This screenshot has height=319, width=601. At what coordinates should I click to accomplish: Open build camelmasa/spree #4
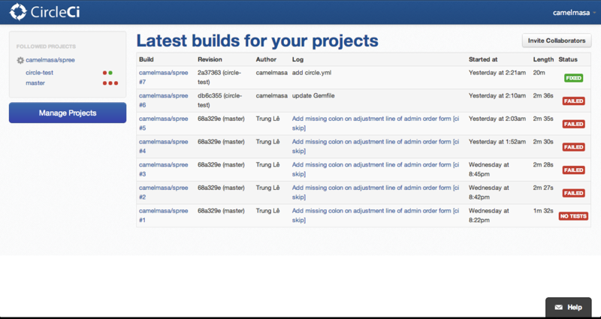tap(164, 146)
